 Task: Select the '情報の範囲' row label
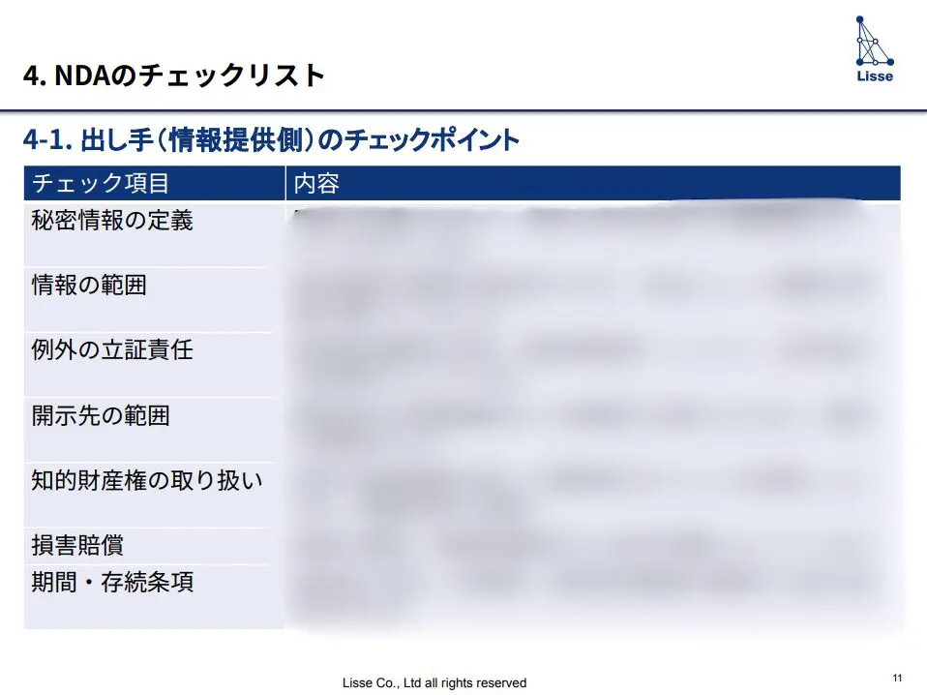[x=89, y=286]
